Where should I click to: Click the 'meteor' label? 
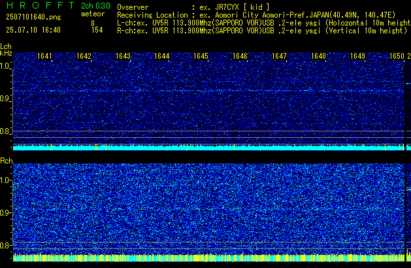click(93, 14)
